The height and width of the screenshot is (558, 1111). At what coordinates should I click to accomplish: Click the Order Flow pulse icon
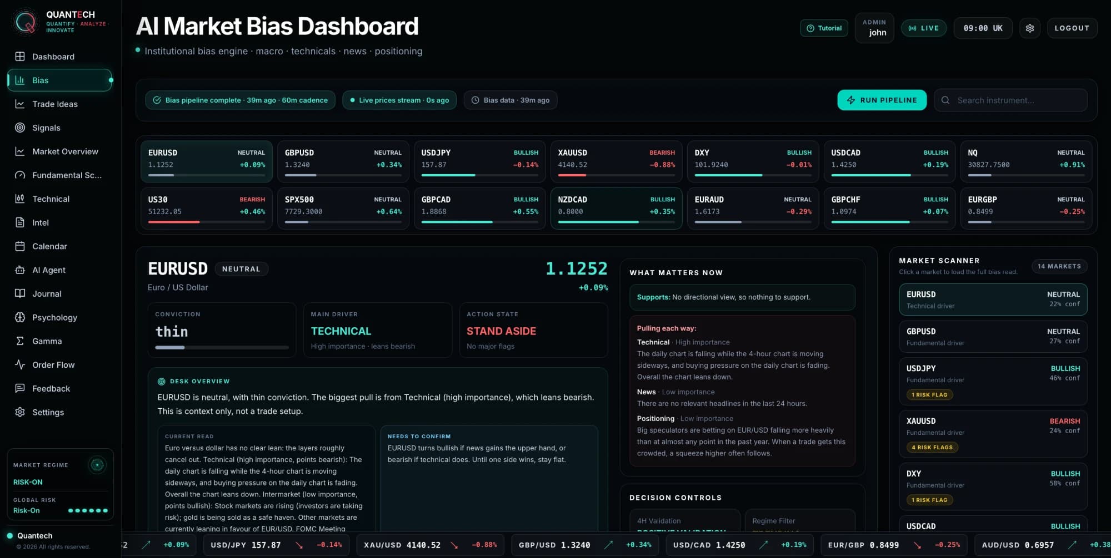(x=20, y=365)
